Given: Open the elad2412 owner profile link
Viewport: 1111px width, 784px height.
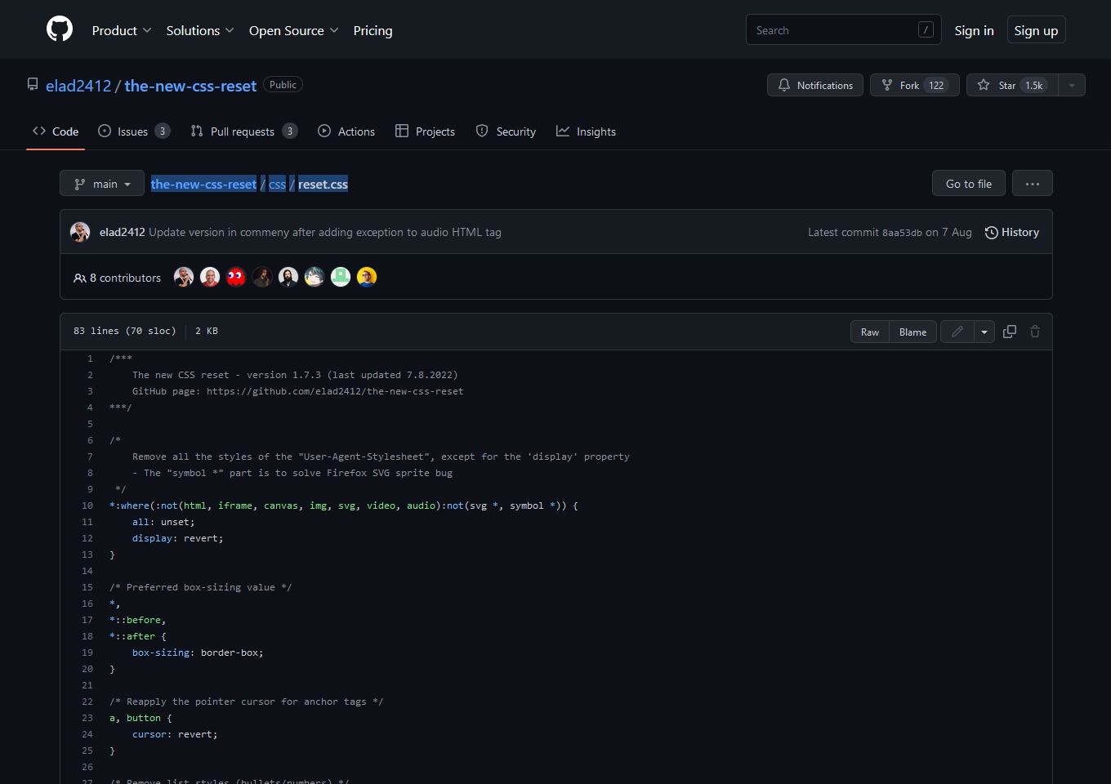Looking at the screenshot, I should click(x=78, y=86).
